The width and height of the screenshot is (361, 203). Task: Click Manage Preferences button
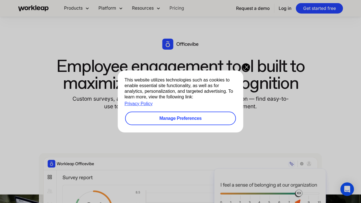coord(180,118)
